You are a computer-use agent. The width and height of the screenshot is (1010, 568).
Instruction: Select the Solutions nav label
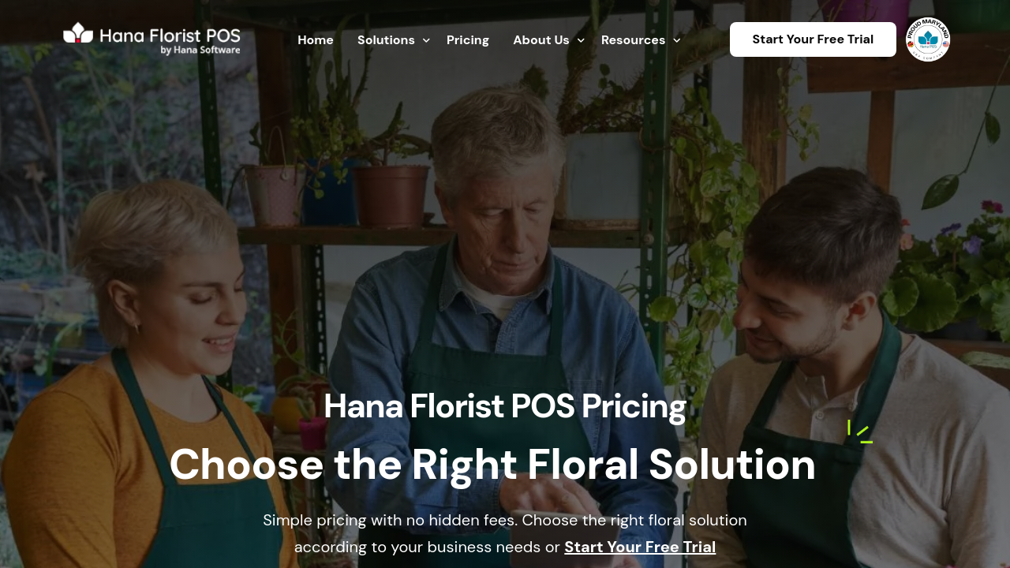386,40
